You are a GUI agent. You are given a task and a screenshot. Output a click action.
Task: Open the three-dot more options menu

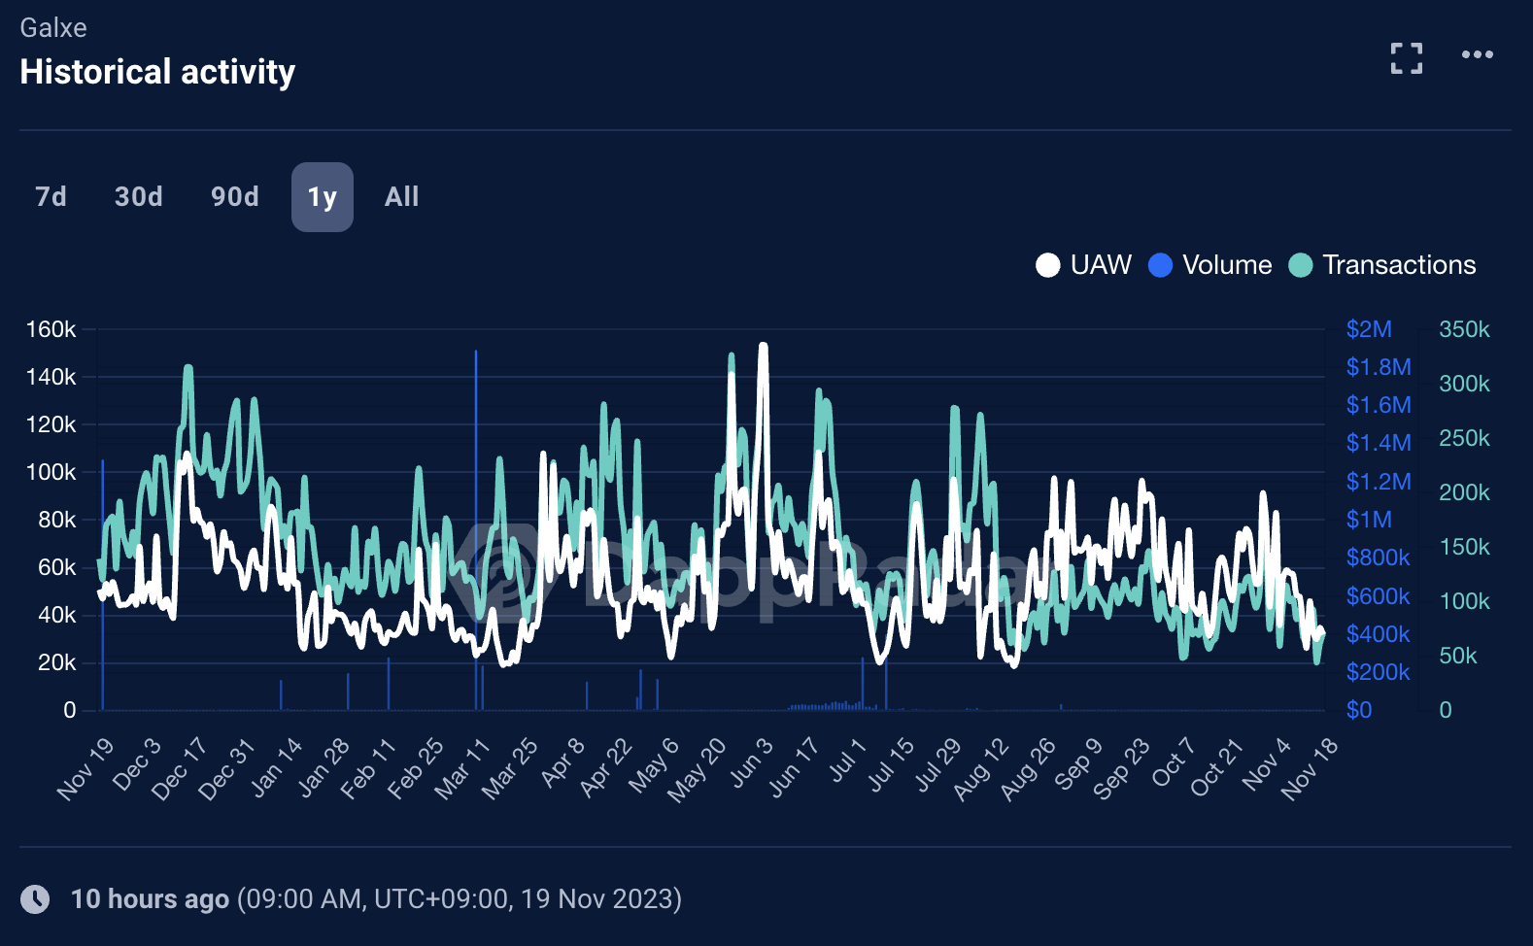coord(1477,54)
